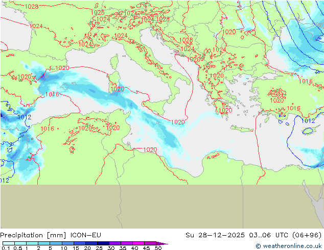Click the 1020 label on the Libyan coast

click(150, 150)
